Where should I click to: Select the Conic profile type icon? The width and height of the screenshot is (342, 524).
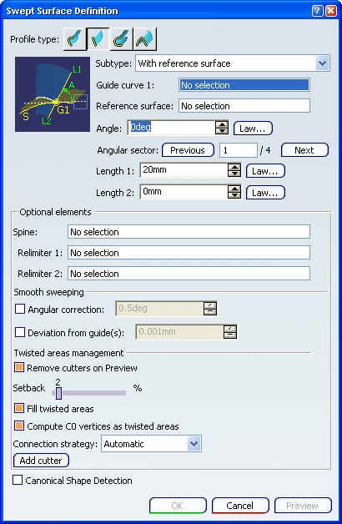145,39
